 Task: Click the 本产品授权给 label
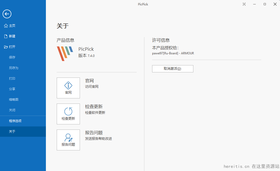coord(165,48)
